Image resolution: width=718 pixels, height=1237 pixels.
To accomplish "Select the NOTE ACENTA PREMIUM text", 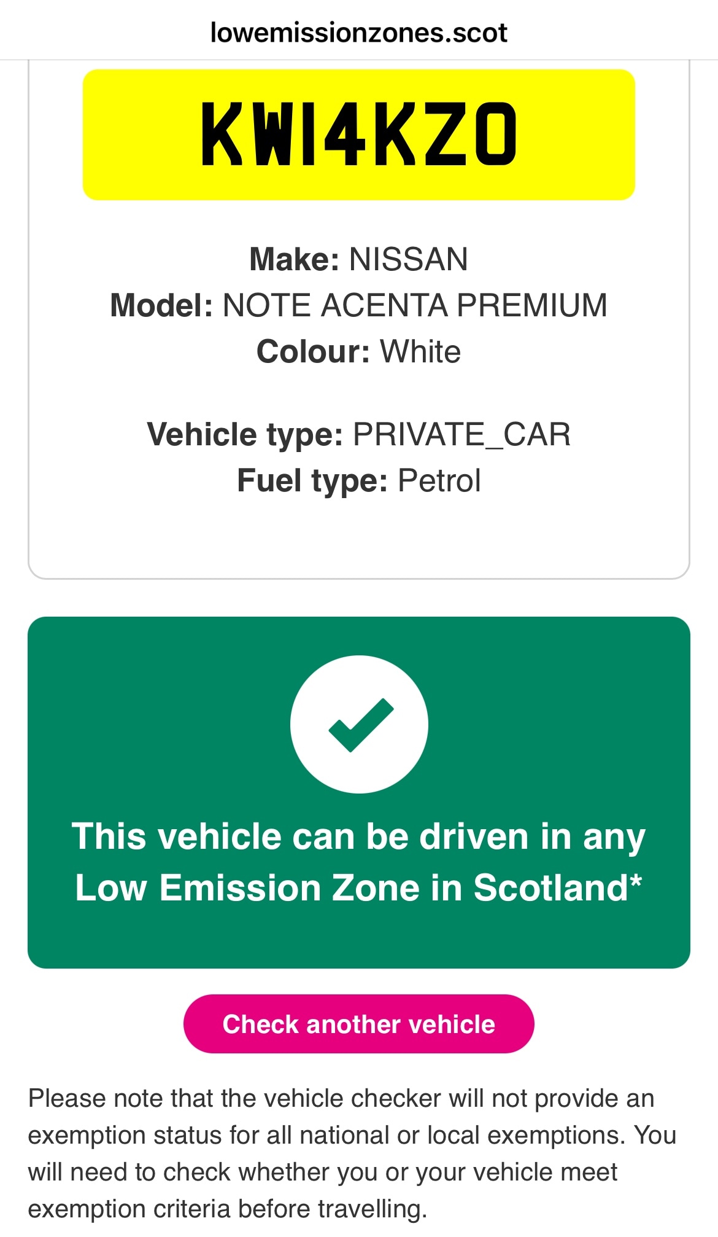I will (x=415, y=305).
